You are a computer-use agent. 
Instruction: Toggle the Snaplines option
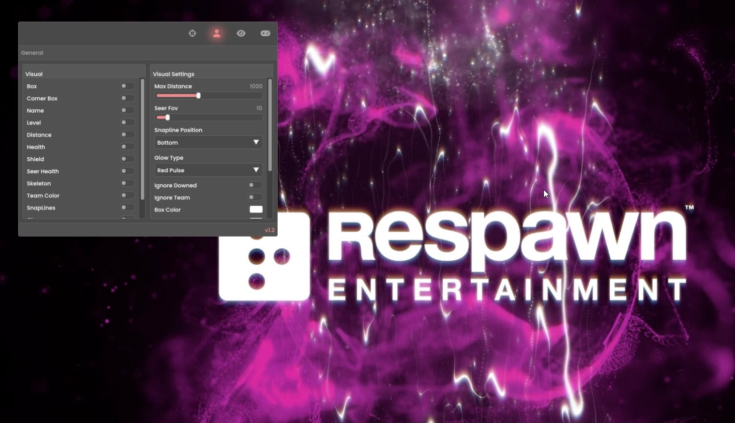[x=127, y=207]
